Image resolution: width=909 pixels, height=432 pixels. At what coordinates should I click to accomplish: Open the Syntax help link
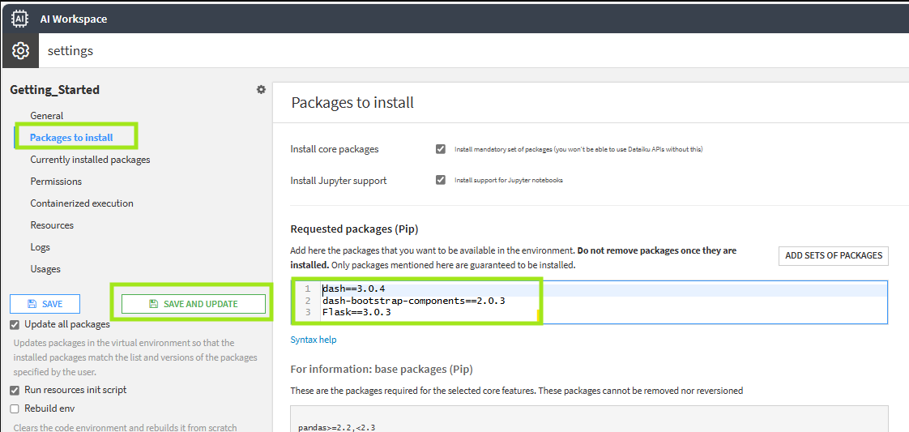313,340
